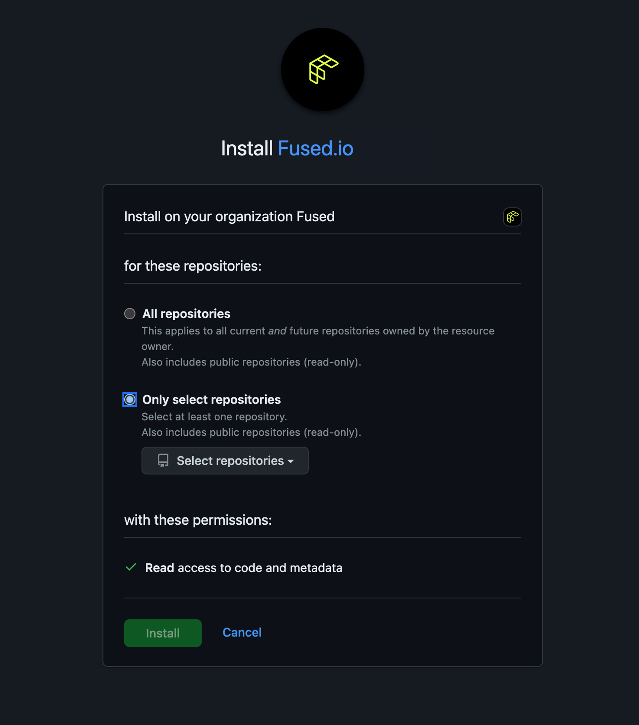Select the Only select repositories radio button
Viewport: 639px width, 725px height.
[x=130, y=399]
